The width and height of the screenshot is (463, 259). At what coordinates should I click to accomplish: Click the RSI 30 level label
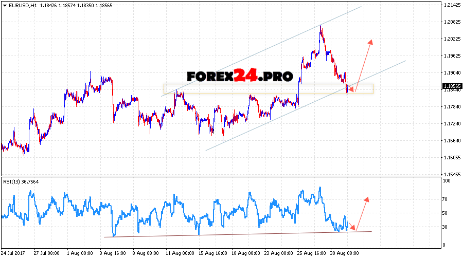(446, 227)
